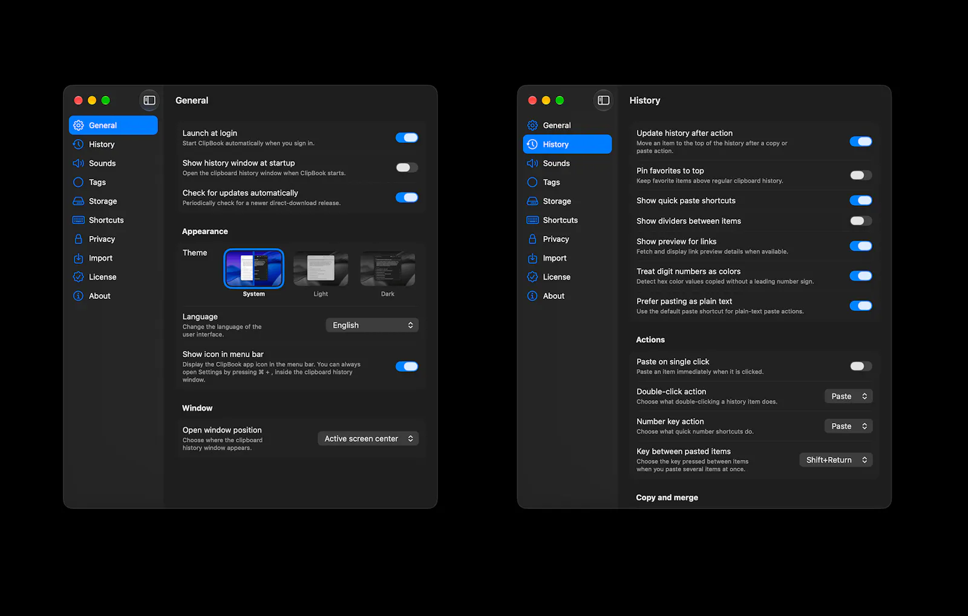Expand the Double-click action dropdown
The image size is (968, 616).
(x=849, y=396)
